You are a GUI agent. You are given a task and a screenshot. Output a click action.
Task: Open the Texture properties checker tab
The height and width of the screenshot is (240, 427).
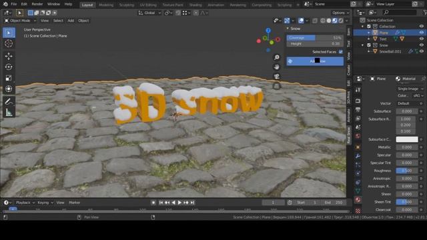coord(358,211)
